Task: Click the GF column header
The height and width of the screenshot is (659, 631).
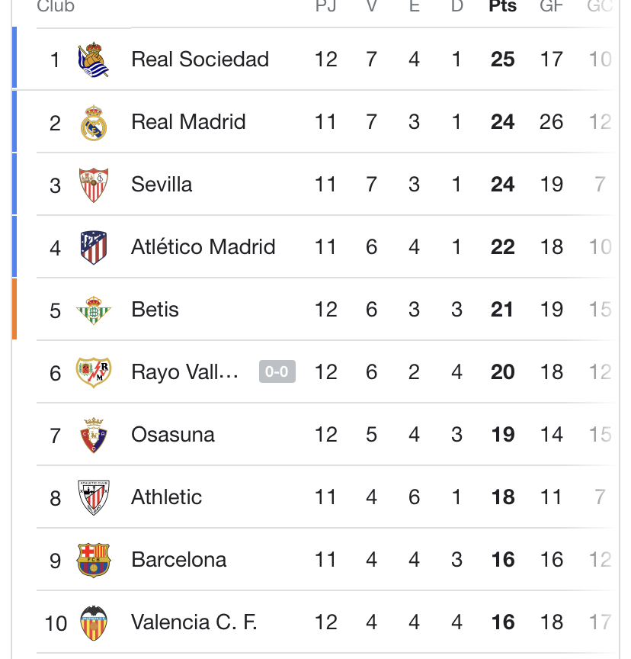Action: (551, 7)
